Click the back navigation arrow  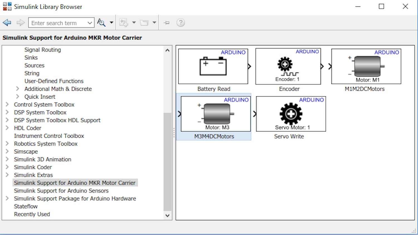click(7, 23)
